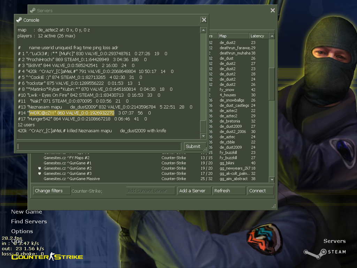Submit the console command
Screen dimensions: 357x268
195,146
